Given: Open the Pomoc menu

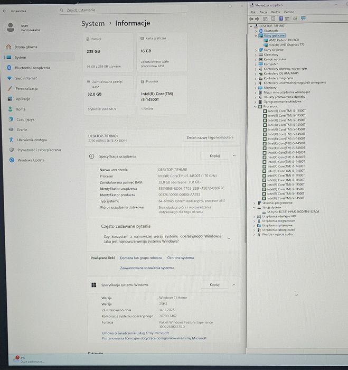Looking at the screenshot, I should (289, 12).
